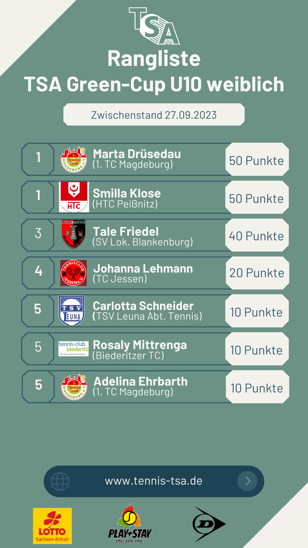Click the Lotto Sachsen-Anhalt logo

pyautogui.click(x=52, y=526)
